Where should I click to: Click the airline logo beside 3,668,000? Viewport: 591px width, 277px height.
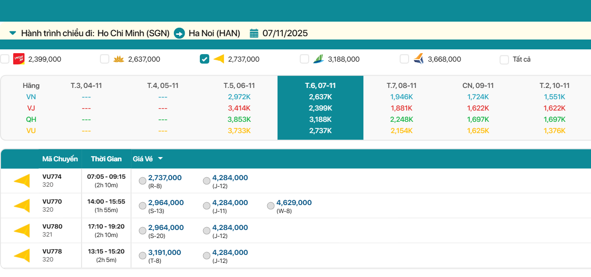point(419,59)
